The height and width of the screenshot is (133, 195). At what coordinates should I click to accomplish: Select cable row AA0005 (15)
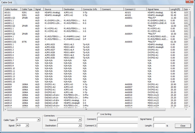pos(95,42)
